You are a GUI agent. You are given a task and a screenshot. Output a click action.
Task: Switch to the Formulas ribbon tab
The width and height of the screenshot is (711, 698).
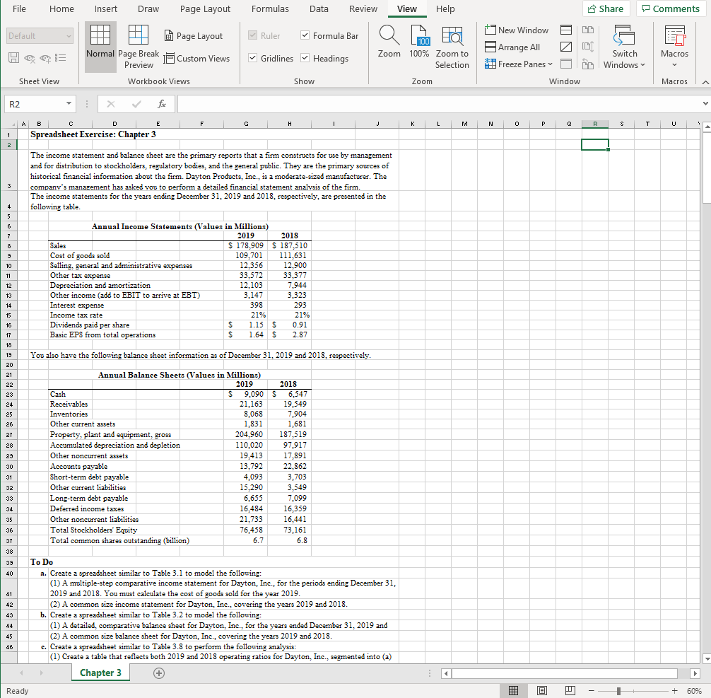point(270,9)
